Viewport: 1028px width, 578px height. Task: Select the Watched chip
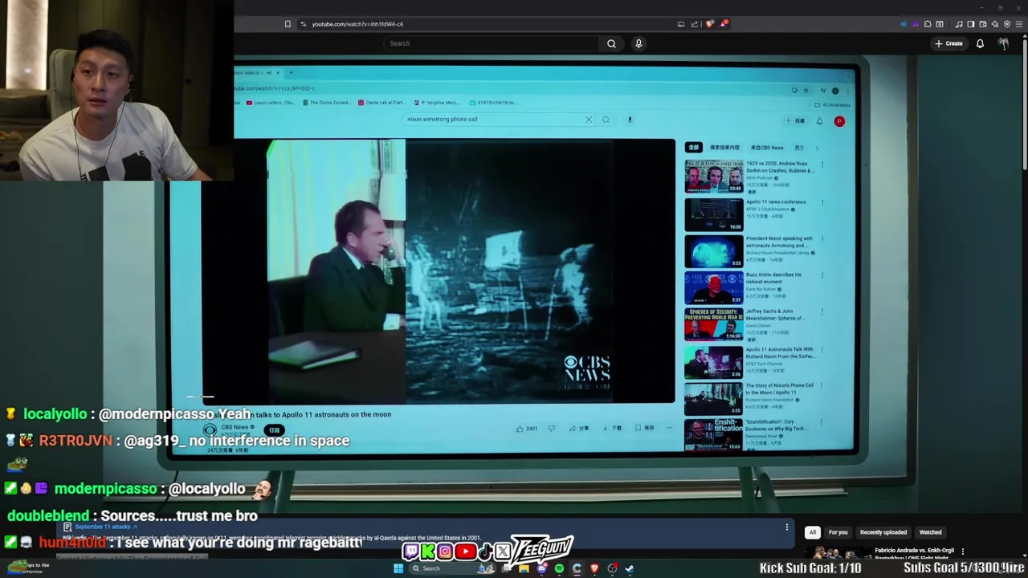[930, 532]
